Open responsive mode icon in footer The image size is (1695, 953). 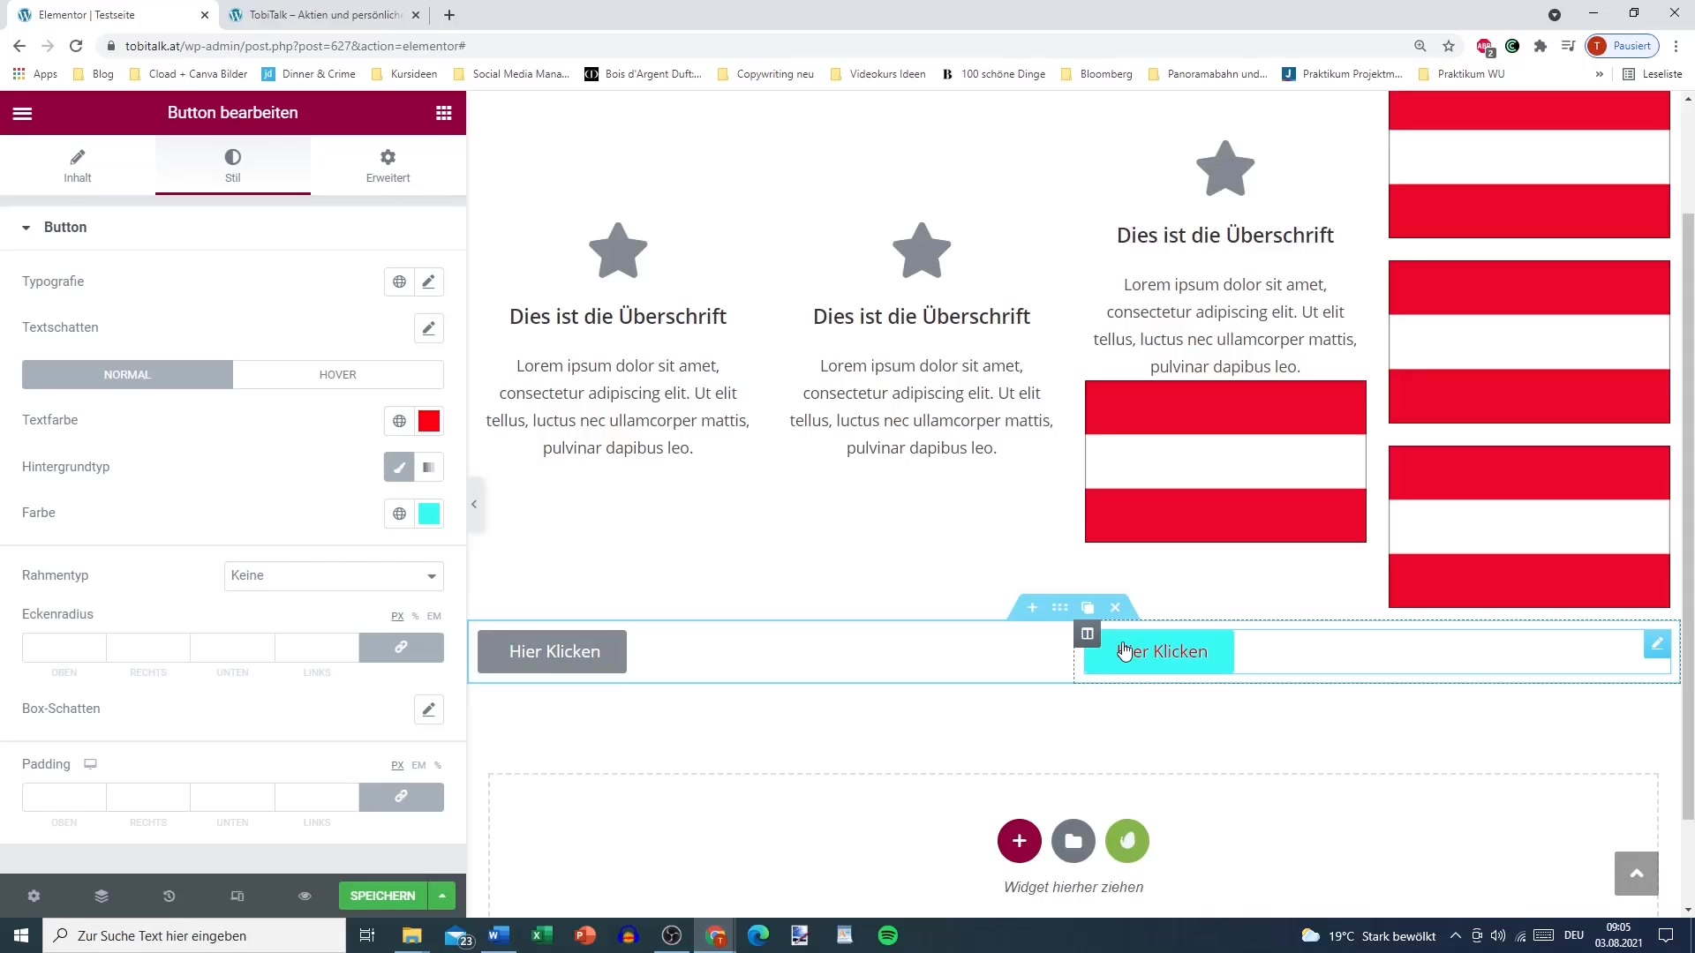(237, 896)
